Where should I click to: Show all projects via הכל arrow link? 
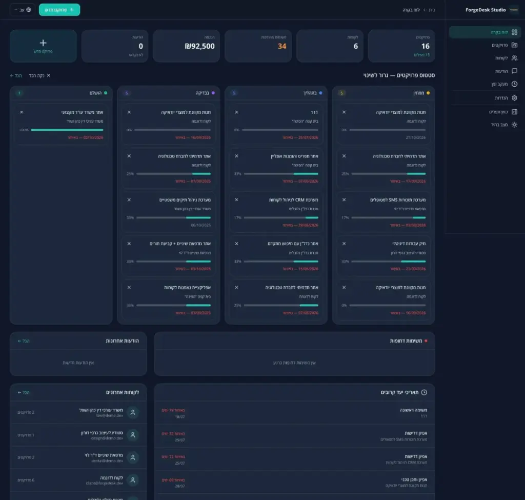16,76
